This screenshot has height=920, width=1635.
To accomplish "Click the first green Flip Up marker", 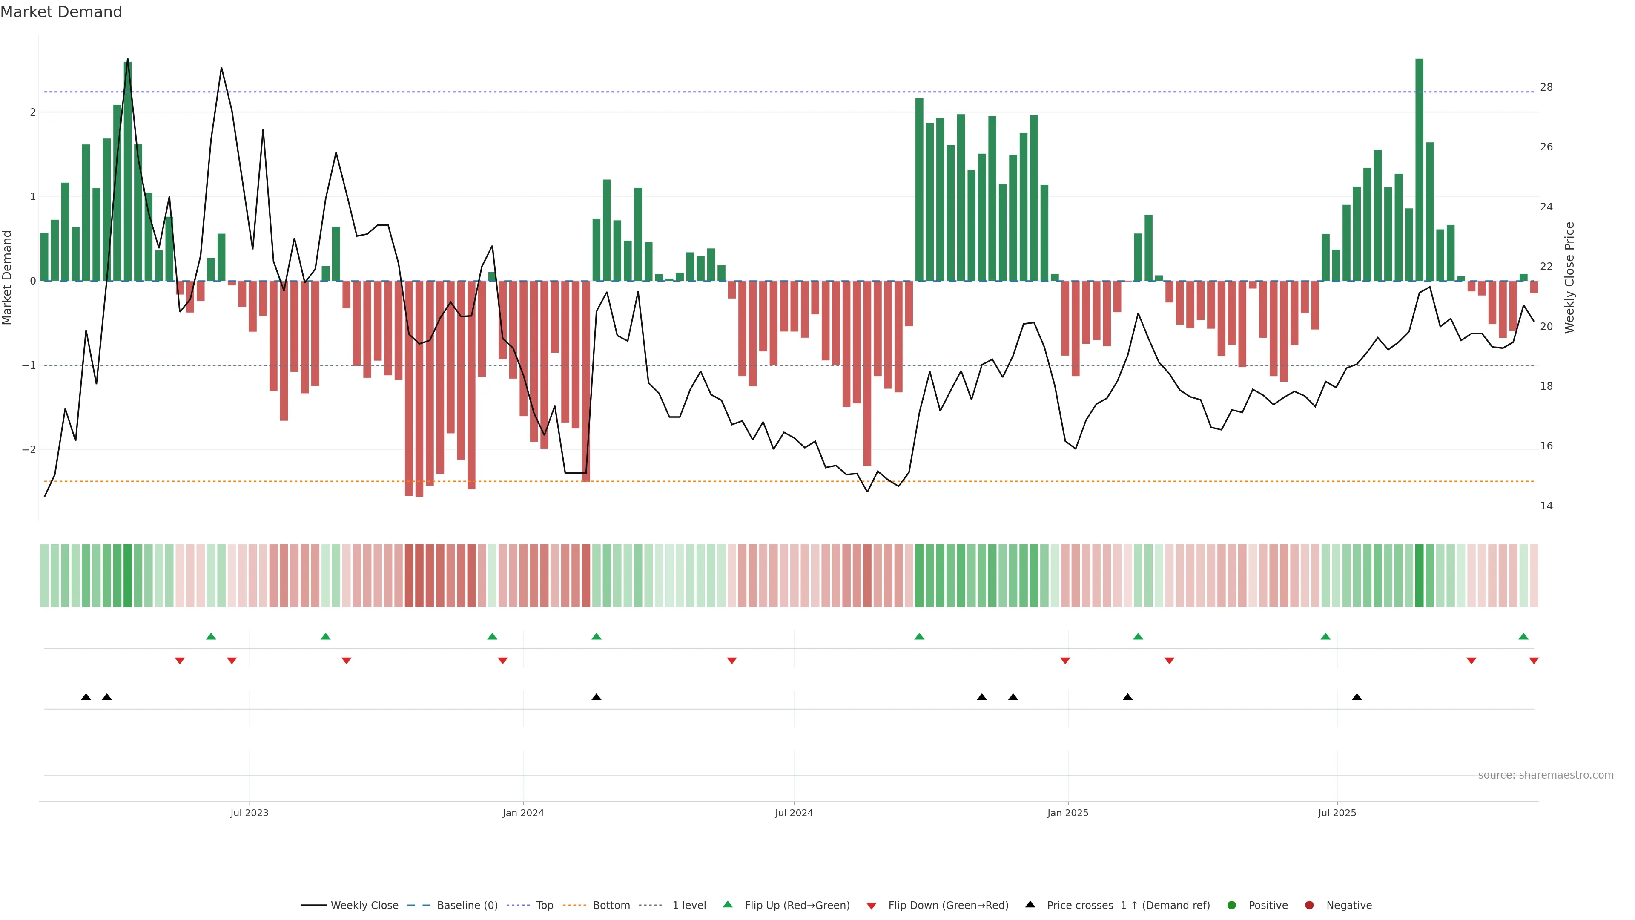I will pyautogui.click(x=211, y=636).
